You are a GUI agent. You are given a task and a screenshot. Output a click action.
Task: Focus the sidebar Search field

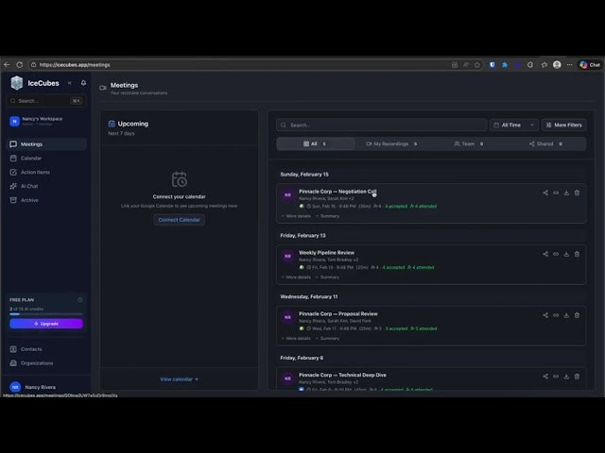pyautogui.click(x=46, y=101)
